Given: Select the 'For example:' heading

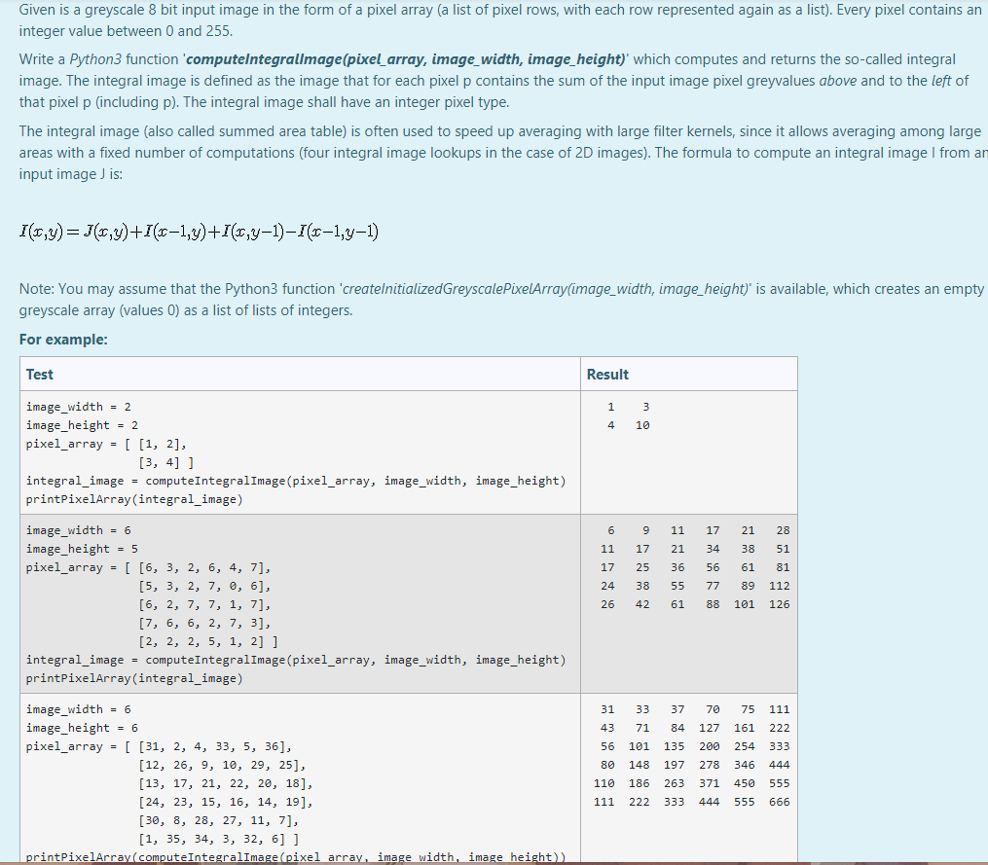Looking at the screenshot, I should pyautogui.click(x=63, y=340).
